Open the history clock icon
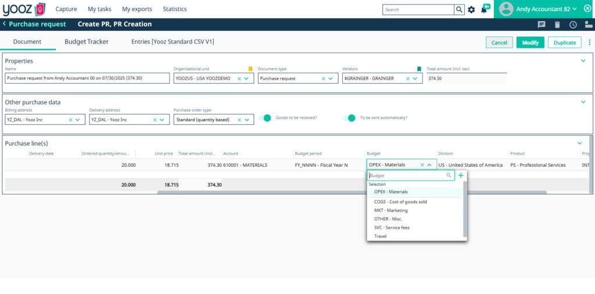This screenshot has width=595, height=294. 573,24
